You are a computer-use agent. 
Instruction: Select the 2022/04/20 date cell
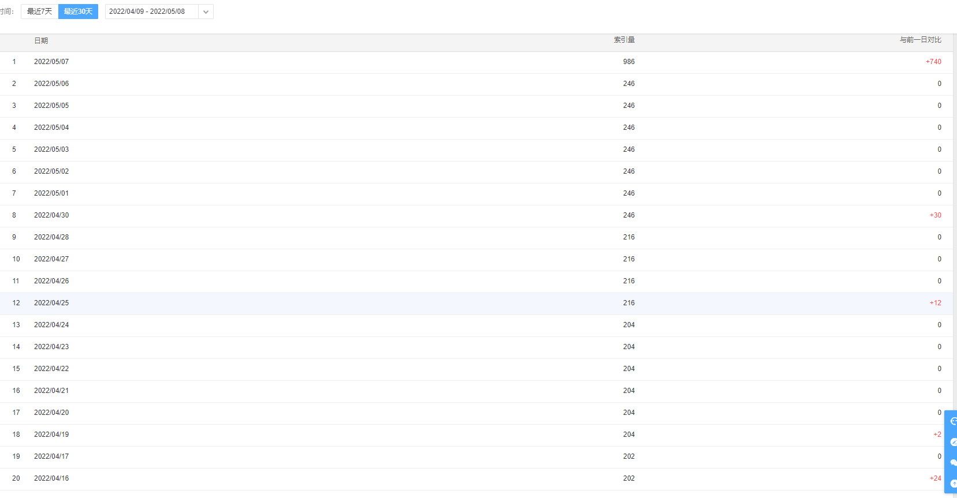tap(51, 413)
